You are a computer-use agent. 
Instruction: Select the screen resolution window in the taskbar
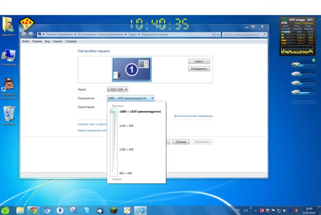(140, 210)
